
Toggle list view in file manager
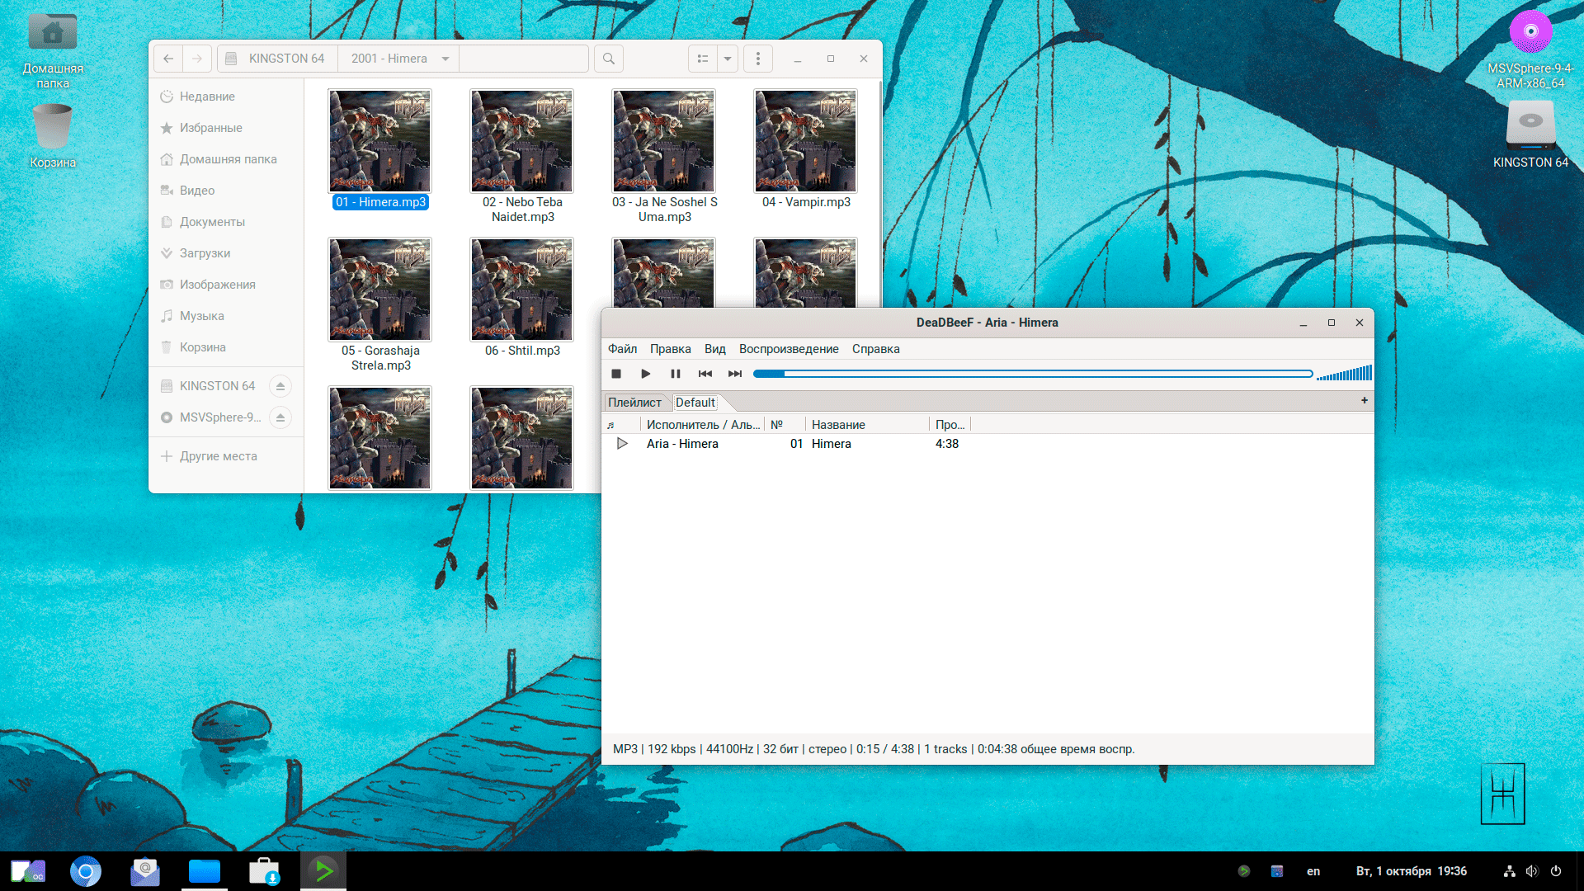point(703,59)
